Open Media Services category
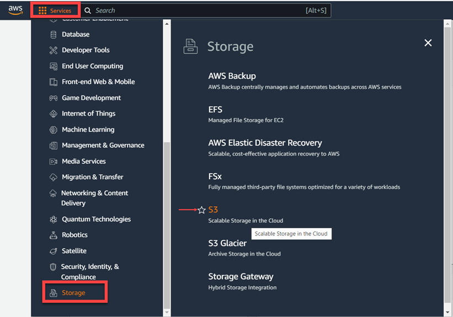Viewport: 453px width, 317px height. tap(84, 162)
